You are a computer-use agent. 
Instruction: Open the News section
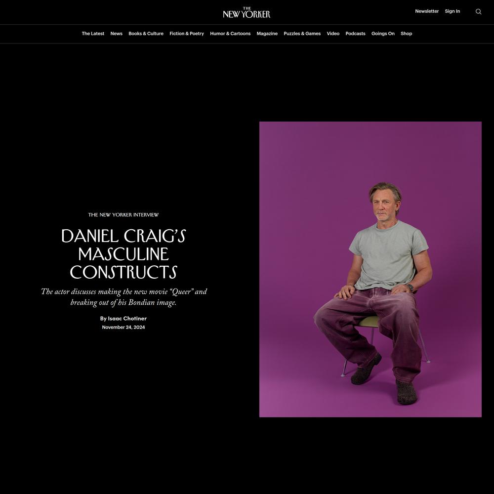(116, 34)
